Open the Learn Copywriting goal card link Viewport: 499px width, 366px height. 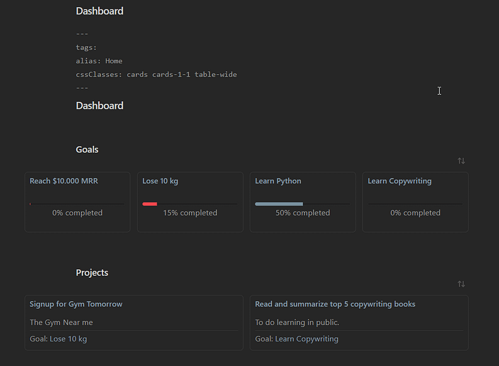click(x=399, y=181)
